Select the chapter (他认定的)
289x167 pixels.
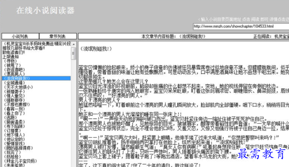coord(15,139)
